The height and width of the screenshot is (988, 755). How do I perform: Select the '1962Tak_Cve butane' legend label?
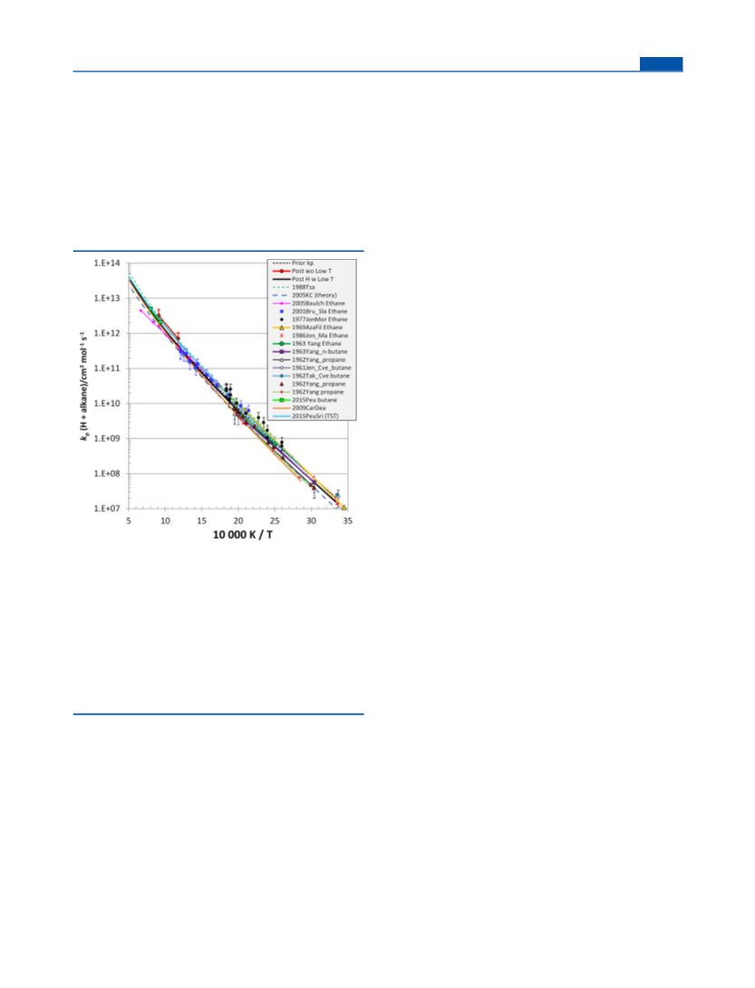[321, 376]
